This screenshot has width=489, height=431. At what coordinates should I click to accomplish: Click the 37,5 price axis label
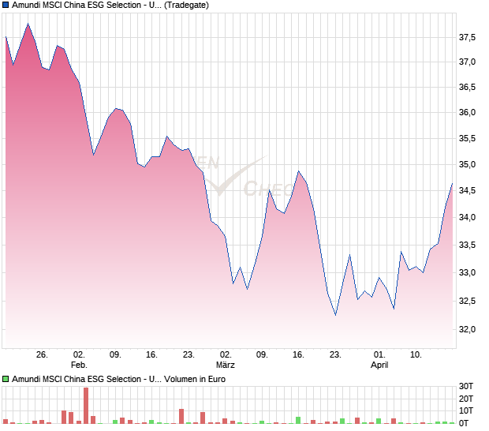468,38
